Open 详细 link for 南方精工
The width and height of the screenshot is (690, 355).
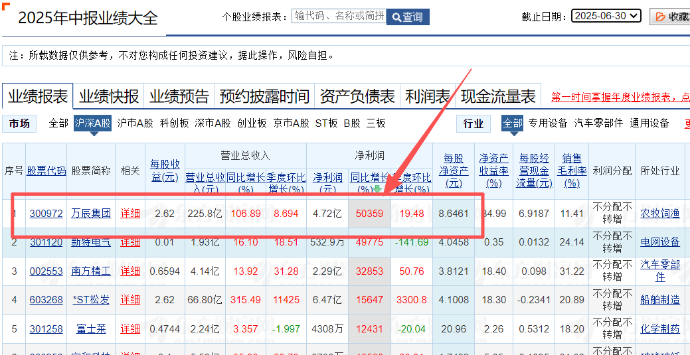coord(130,271)
